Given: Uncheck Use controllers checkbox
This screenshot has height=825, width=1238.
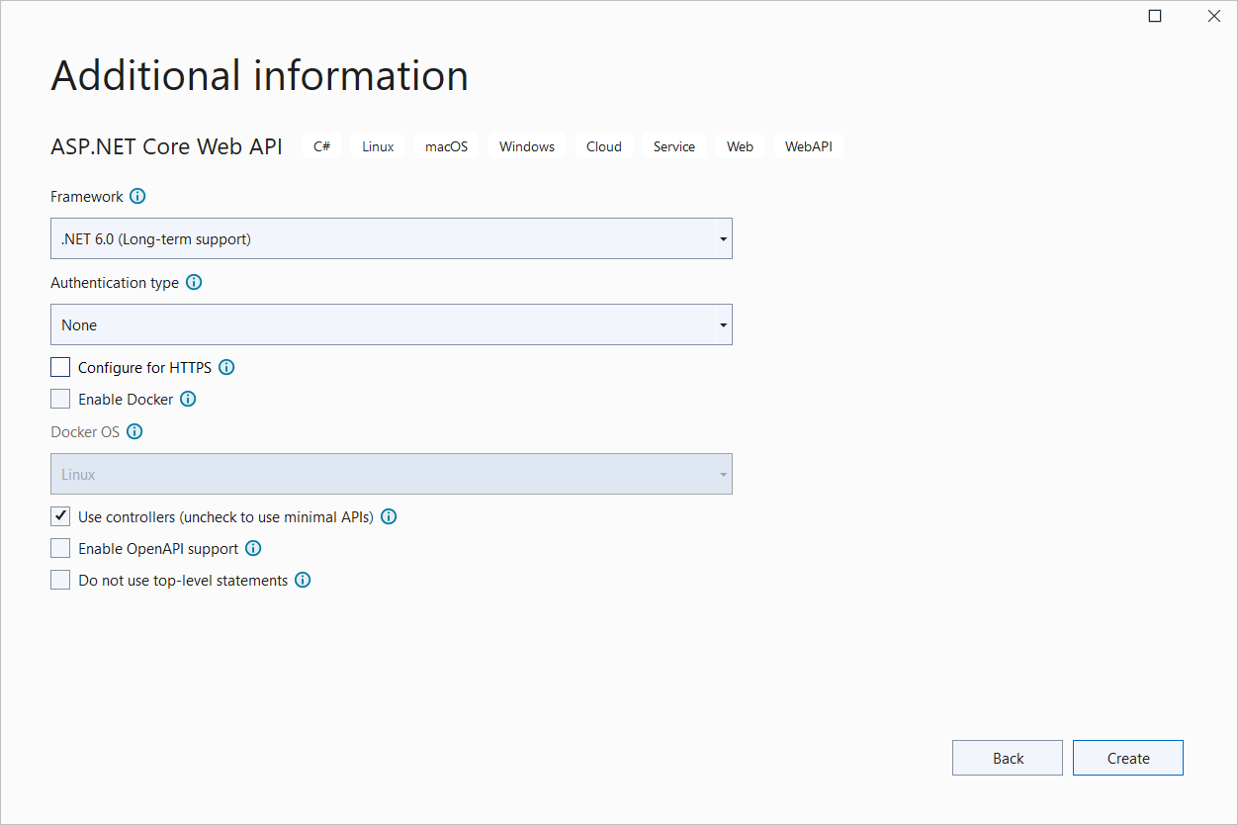Looking at the screenshot, I should (x=60, y=516).
